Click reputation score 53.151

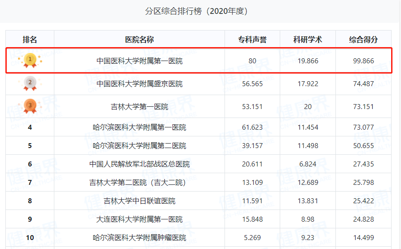(x=252, y=107)
